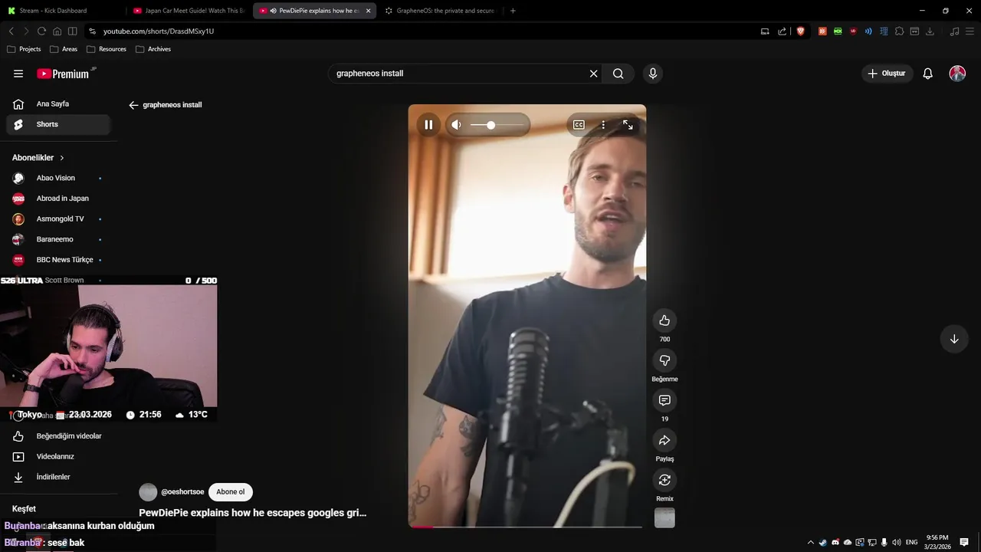Open Baraneemo in subscriptions

(x=58, y=239)
